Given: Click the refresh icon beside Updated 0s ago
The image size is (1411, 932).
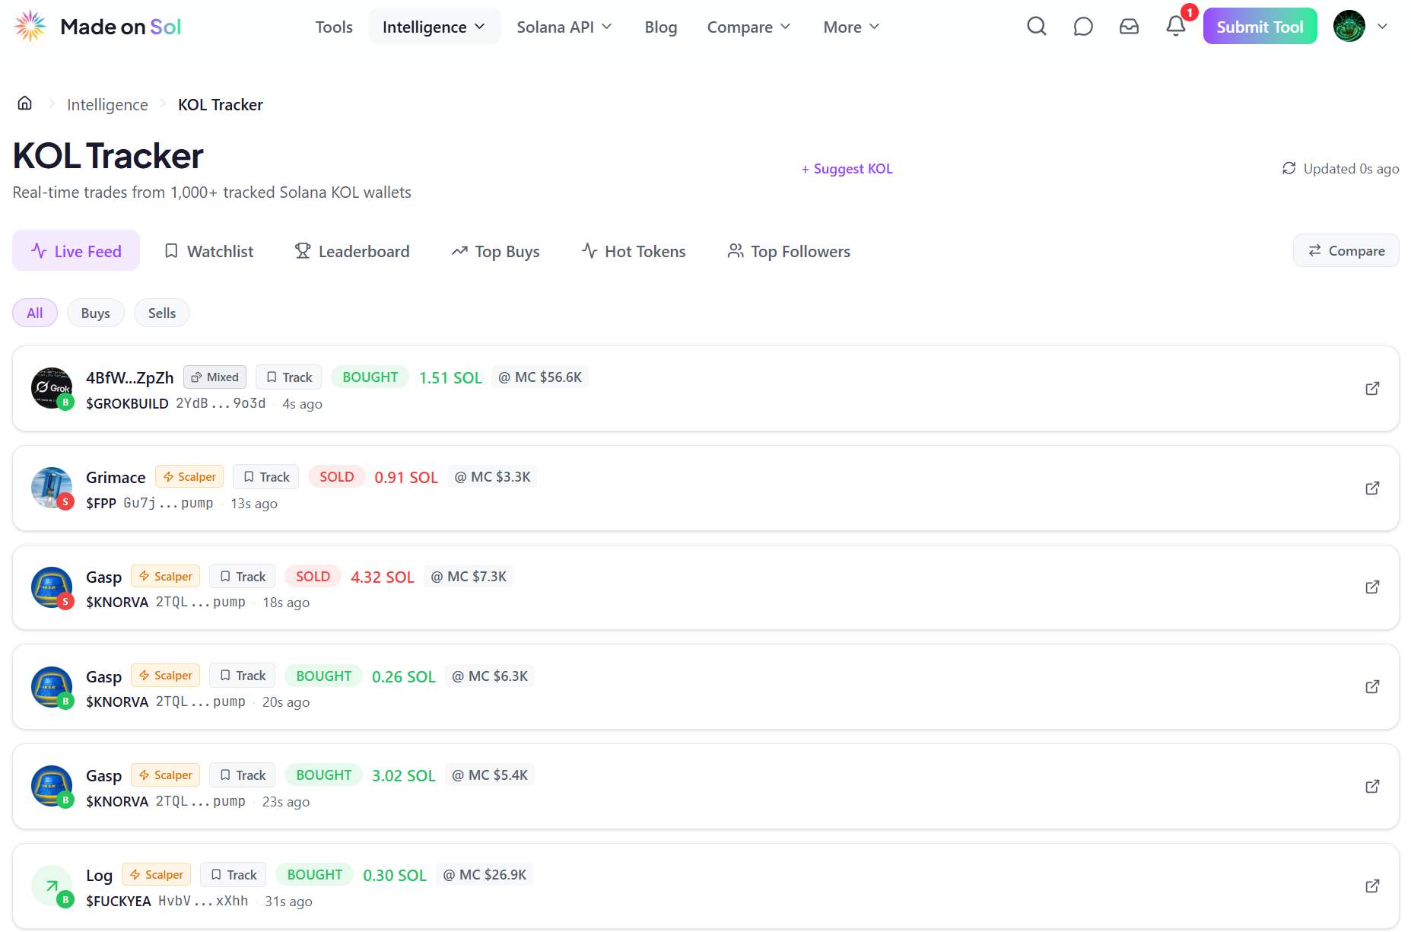Looking at the screenshot, I should coord(1289,168).
